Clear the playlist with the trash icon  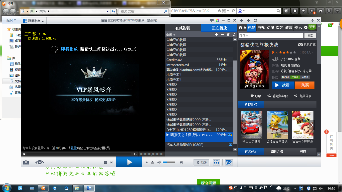(228, 35)
